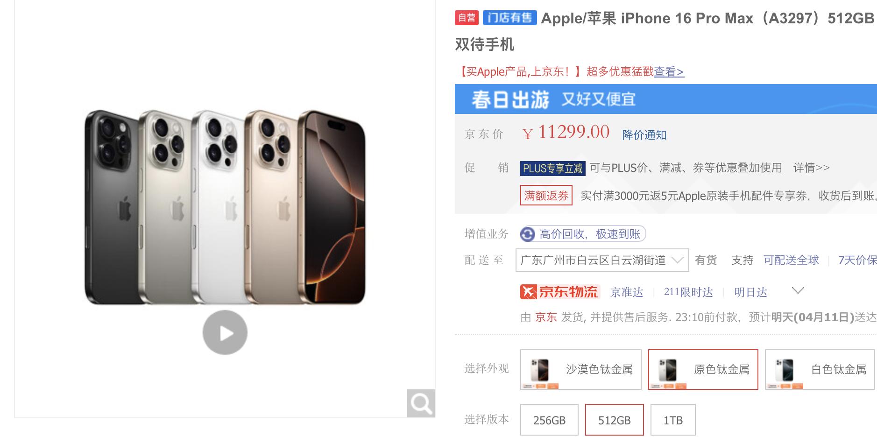Select 原色钛金属 color option
This screenshot has height=437, width=877.
point(703,369)
